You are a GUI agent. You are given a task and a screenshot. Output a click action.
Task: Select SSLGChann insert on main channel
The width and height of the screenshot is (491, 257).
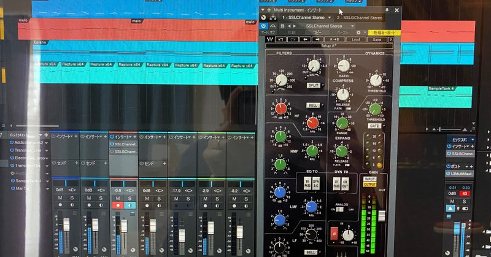[460, 154]
